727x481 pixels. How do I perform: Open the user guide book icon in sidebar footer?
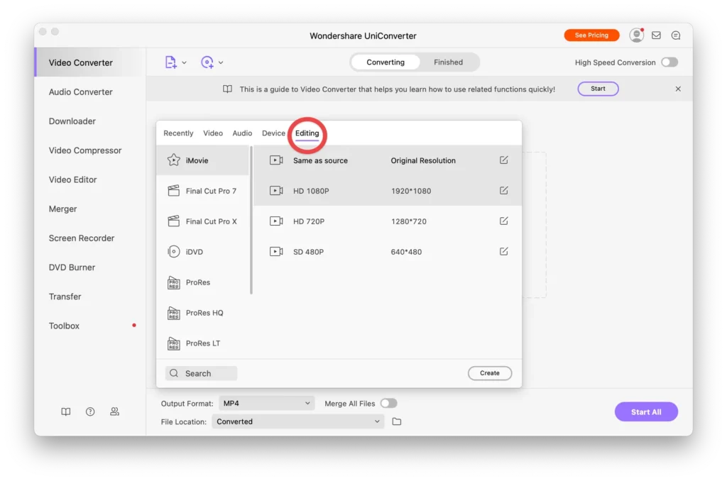[66, 411]
